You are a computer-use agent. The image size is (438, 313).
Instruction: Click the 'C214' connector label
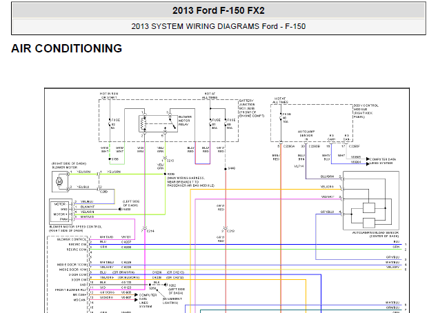pos(150,231)
